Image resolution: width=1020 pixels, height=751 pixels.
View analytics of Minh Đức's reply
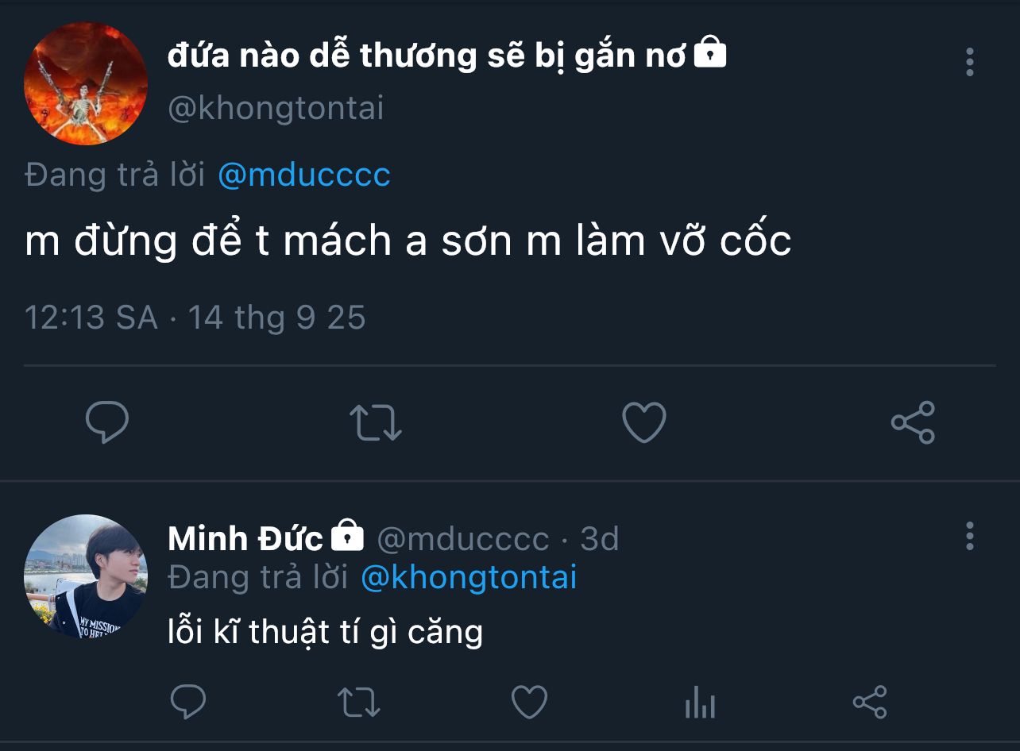[x=700, y=703]
